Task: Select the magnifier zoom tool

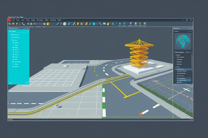Action: pos(100,24)
